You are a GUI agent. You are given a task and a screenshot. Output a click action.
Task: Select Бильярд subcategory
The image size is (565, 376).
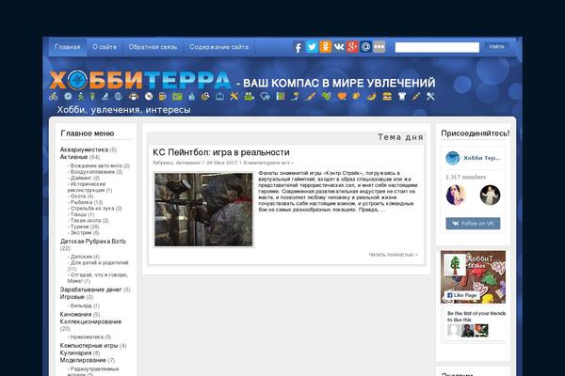pyautogui.click(x=81, y=305)
